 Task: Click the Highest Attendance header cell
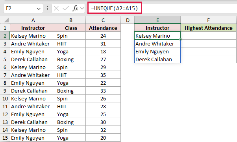[x=208, y=28]
